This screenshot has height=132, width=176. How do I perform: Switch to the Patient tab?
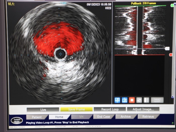37,117
